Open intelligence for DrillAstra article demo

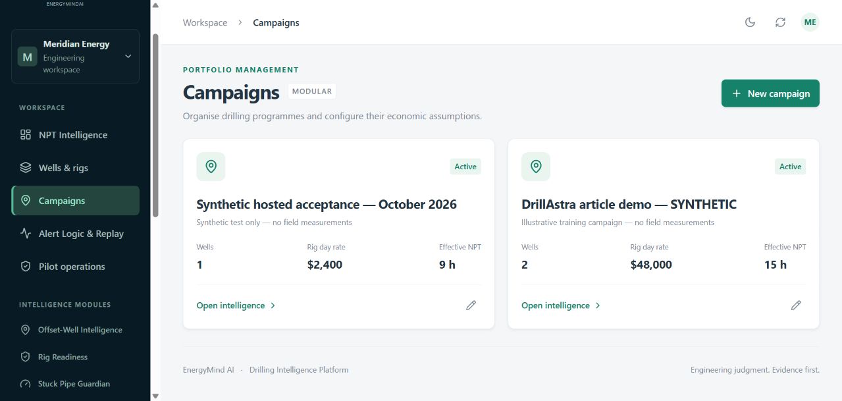(x=561, y=306)
